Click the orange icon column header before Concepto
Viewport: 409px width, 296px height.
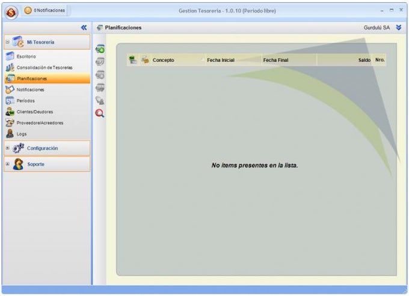146,60
